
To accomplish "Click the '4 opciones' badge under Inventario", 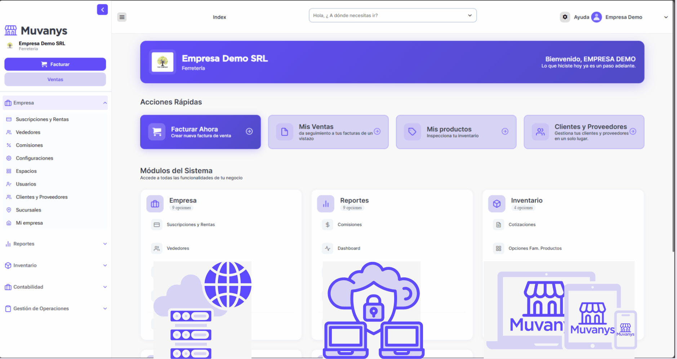I will pyautogui.click(x=523, y=208).
